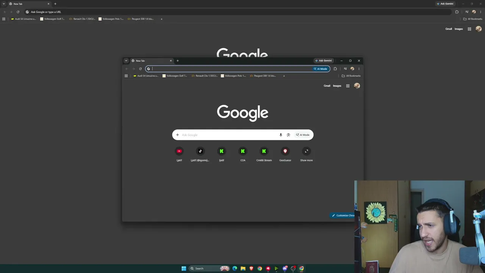Start voice search with the microphone icon

click(x=281, y=135)
